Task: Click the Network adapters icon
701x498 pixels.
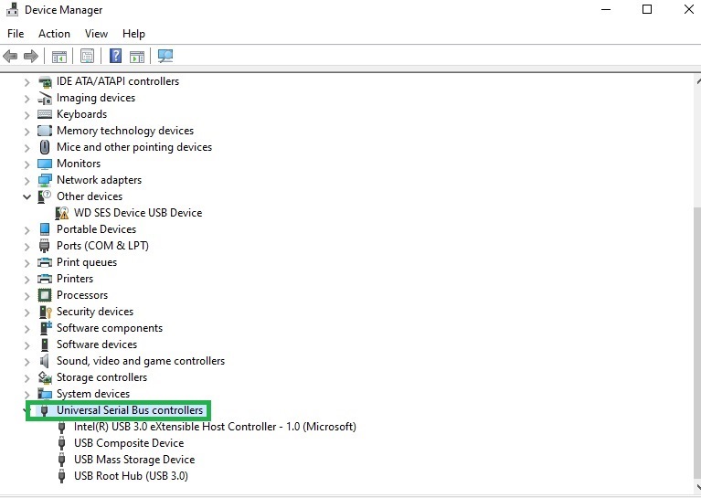Action: tap(45, 180)
